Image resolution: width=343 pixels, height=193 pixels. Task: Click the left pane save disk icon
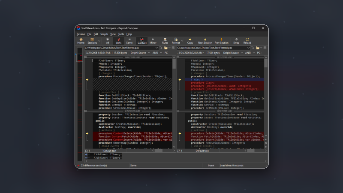point(173,48)
